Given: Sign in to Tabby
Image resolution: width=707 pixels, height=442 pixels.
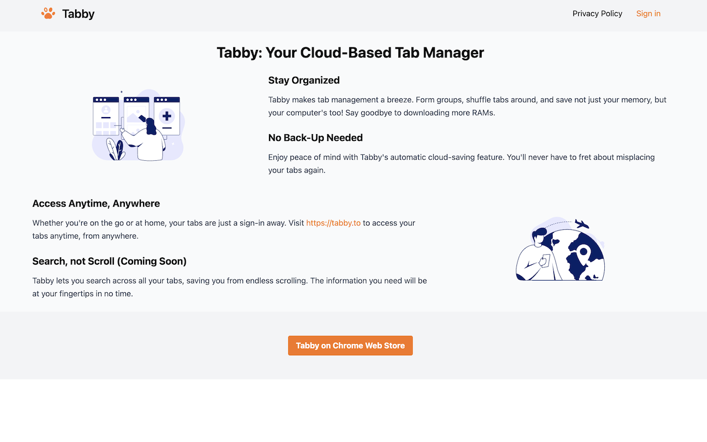Looking at the screenshot, I should [648, 13].
